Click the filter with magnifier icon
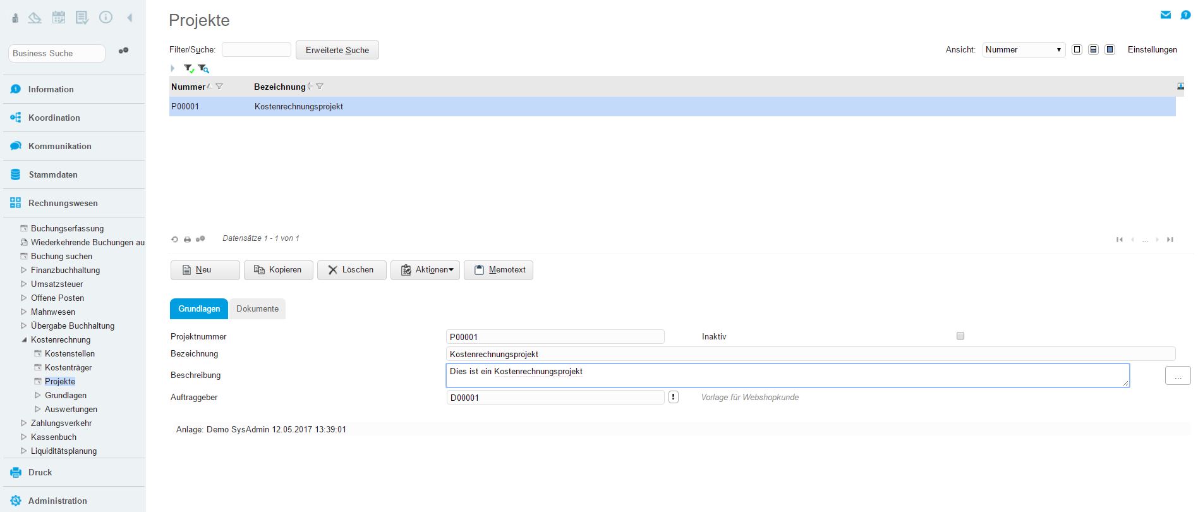Viewport: 1198px width, 512px height. (x=203, y=68)
